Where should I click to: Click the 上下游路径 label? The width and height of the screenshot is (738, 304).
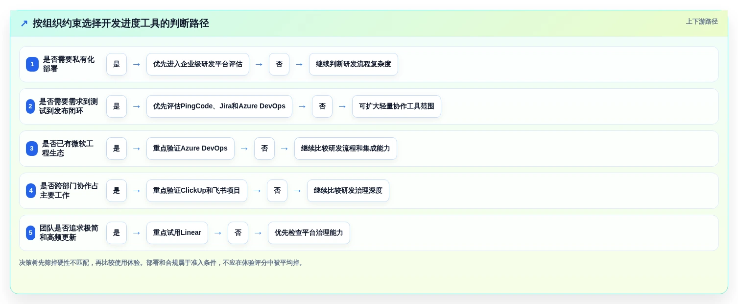tap(702, 22)
